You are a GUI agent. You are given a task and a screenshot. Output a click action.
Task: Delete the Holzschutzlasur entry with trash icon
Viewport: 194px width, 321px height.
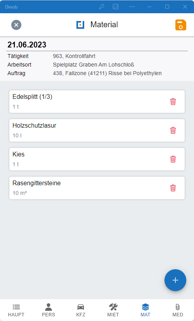tap(173, 130)
